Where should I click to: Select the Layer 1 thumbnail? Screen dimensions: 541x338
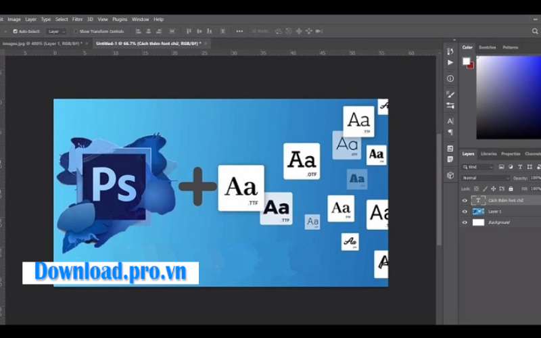coord(478,212)
